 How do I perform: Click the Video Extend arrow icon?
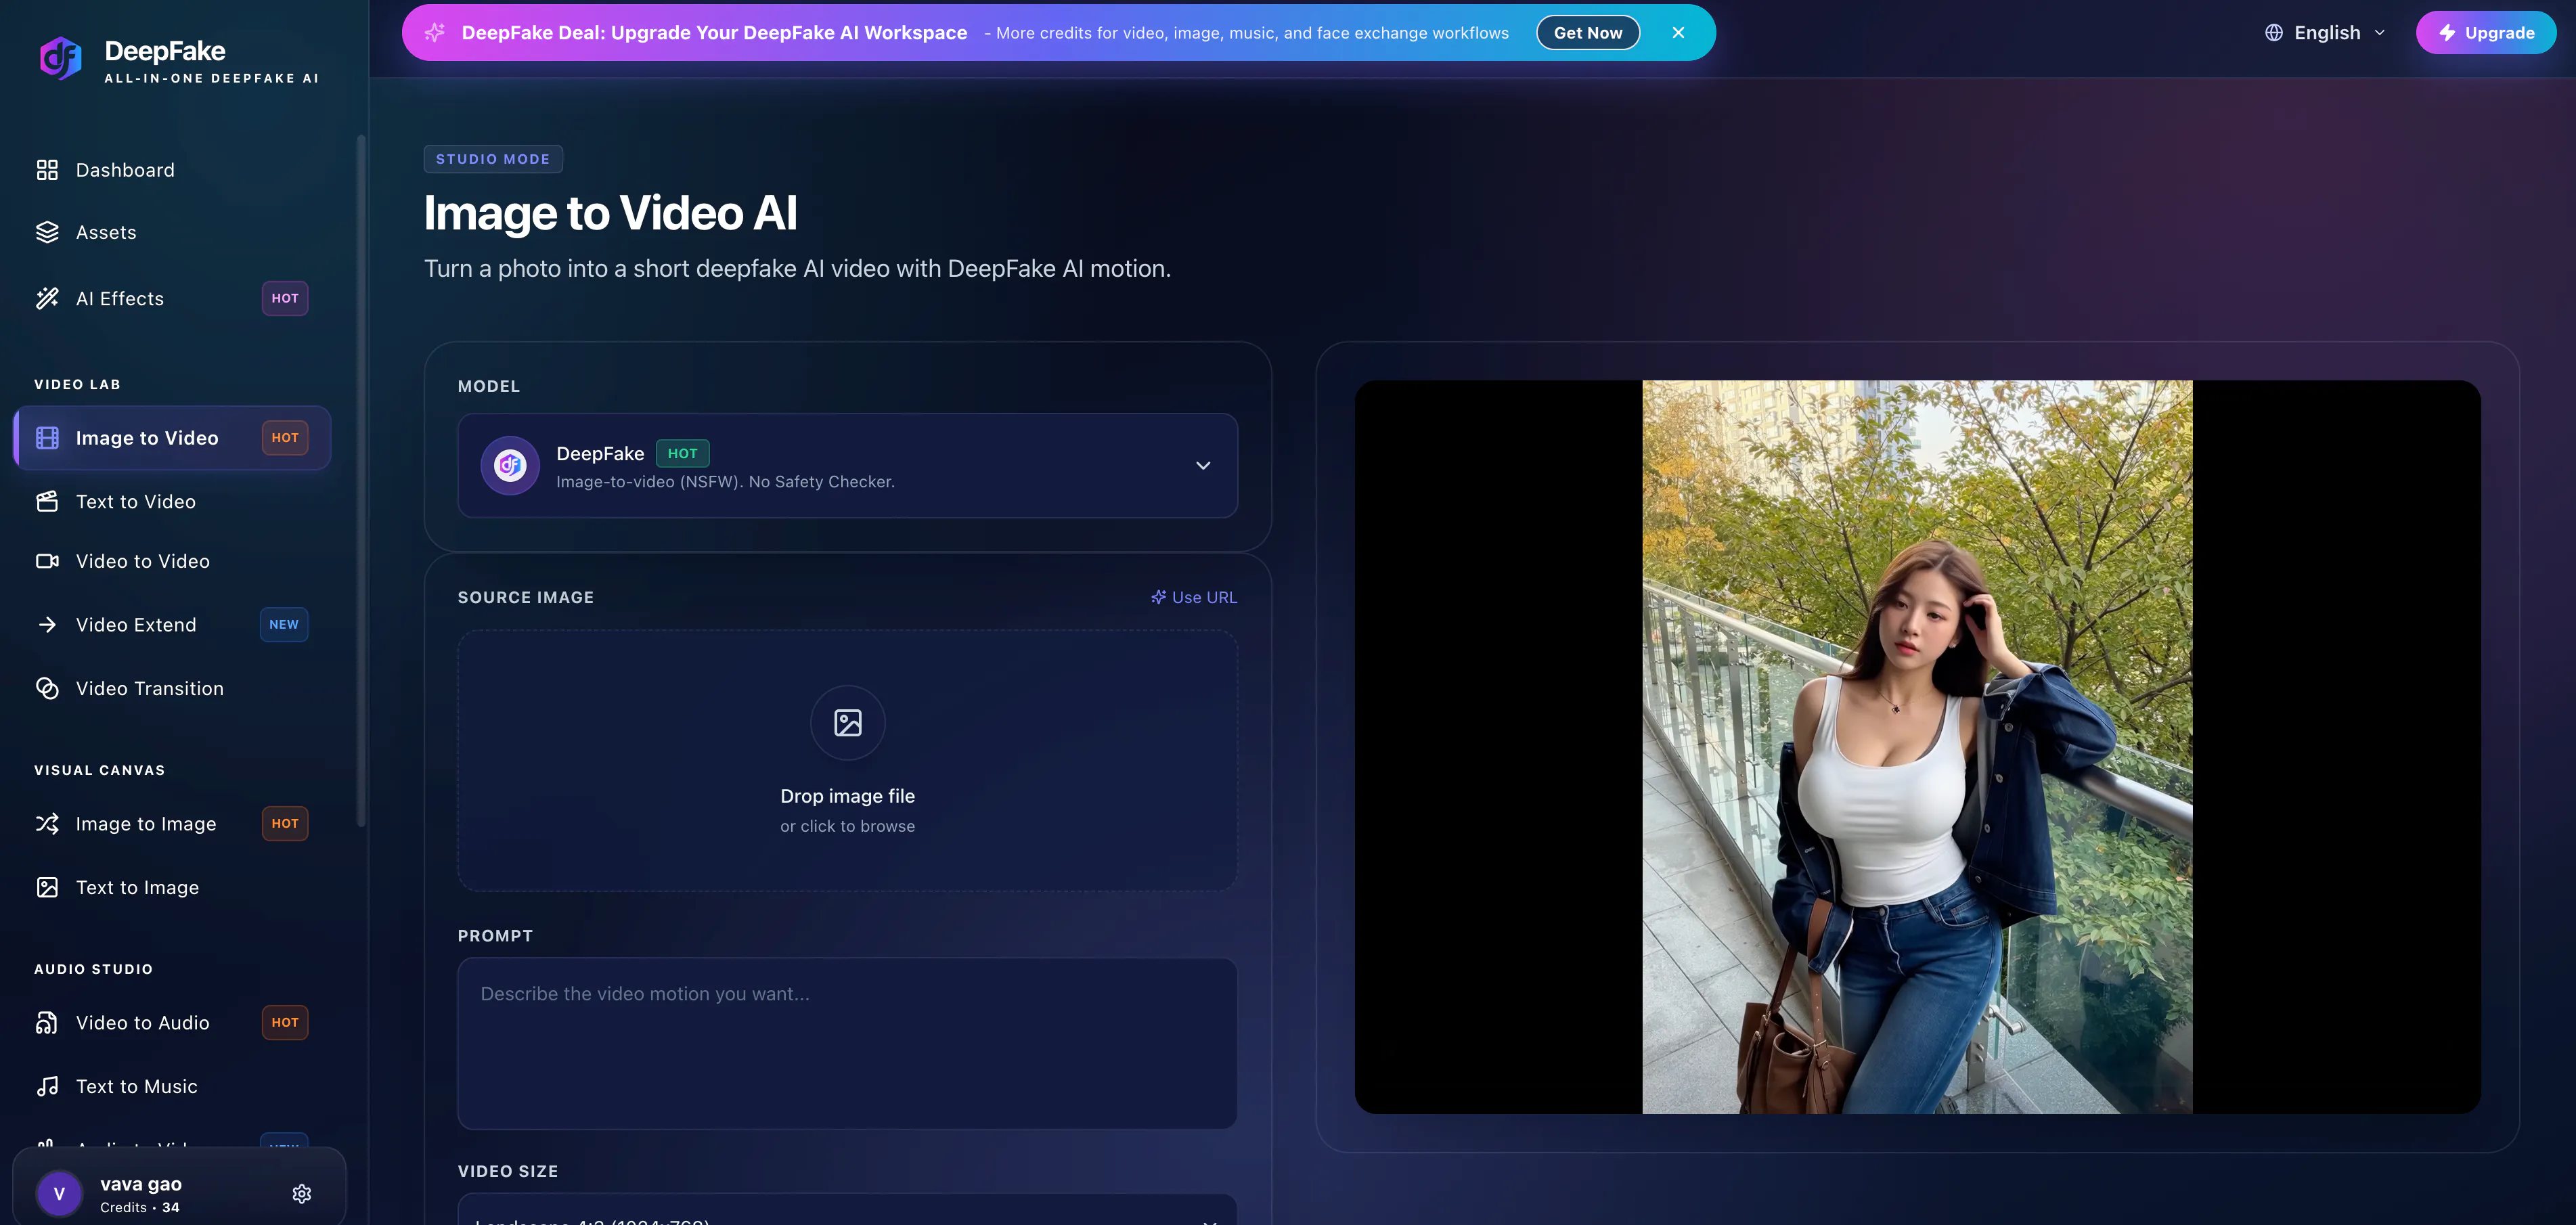pos(47,625)
